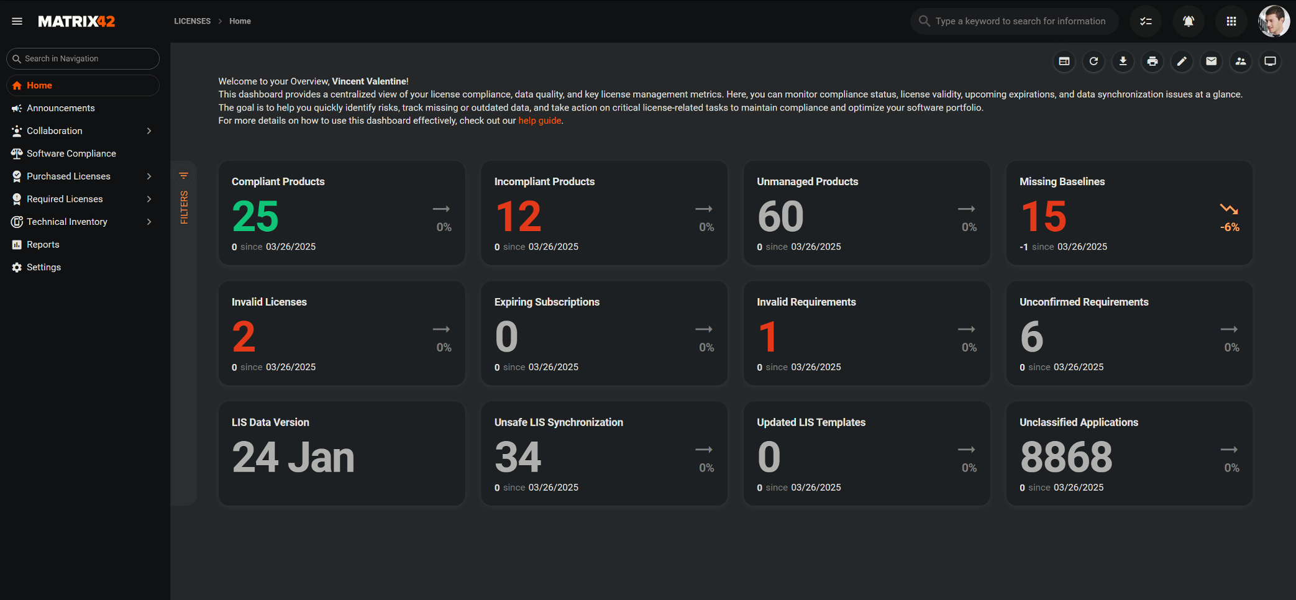Expand Technical Inventory submenu chevron
The image size is (1296, 600).
coord(148,222)
